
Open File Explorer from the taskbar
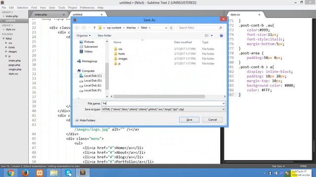point(54,173)
